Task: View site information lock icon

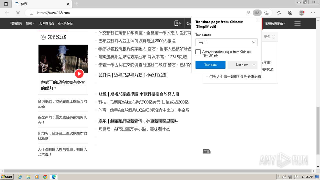Action: pyautogui.click(x=31, y=13)
